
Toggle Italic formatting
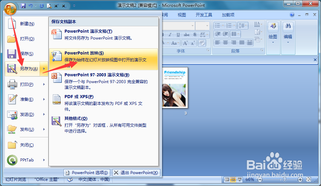click(170, 34)
